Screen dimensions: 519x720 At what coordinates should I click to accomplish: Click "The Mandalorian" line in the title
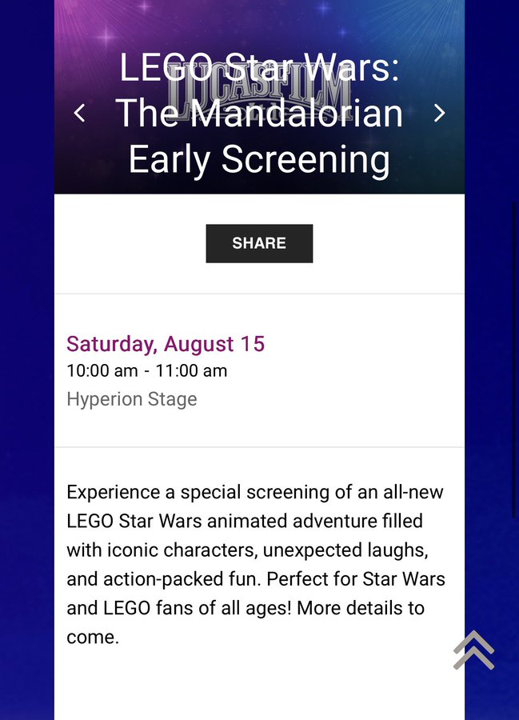(259, 113)
